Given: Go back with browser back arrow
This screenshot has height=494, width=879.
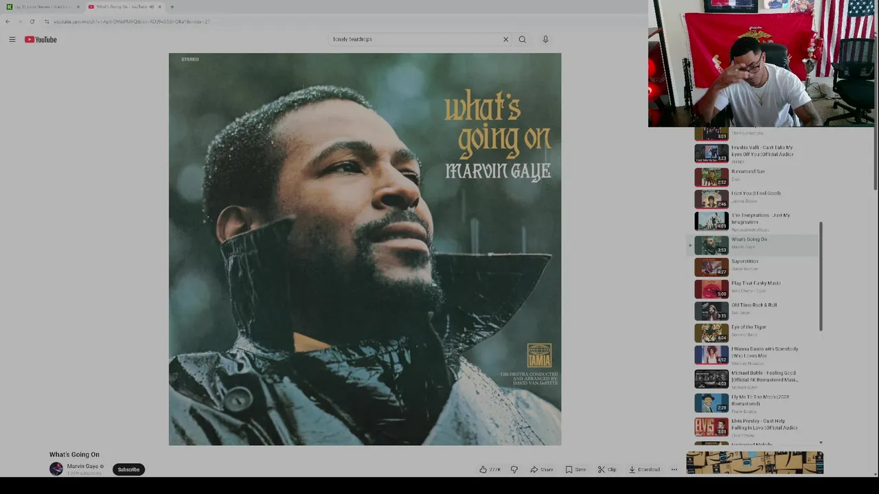Looking at the screenshot, I should click(x=8, y=21).
